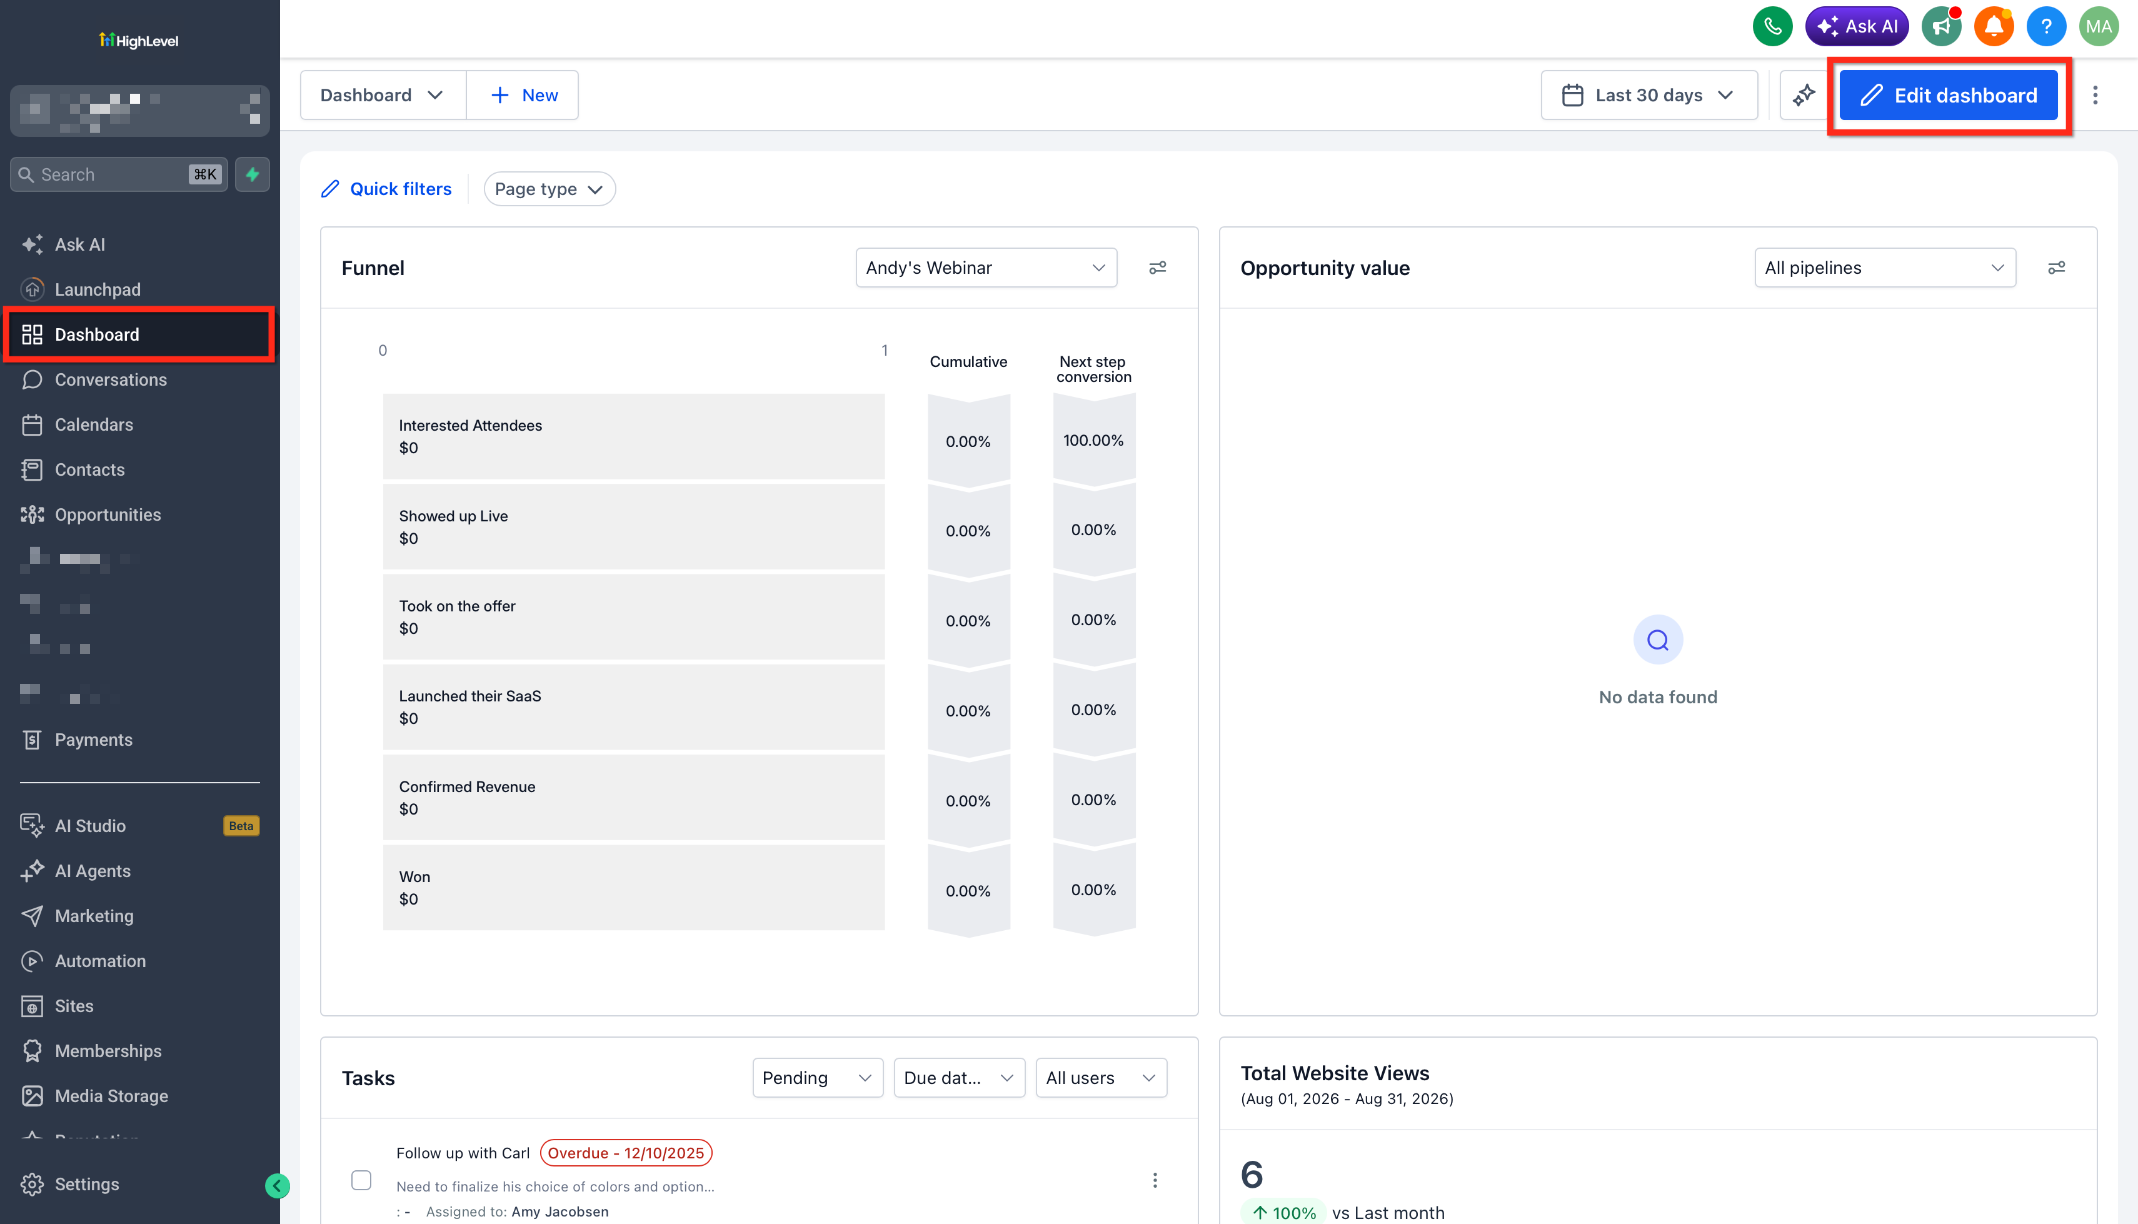Image resolution: width=2138 pixels, height=1224 pixels.
Task: Click the blurred account switcher box
Action: click(x=139, y=110)
